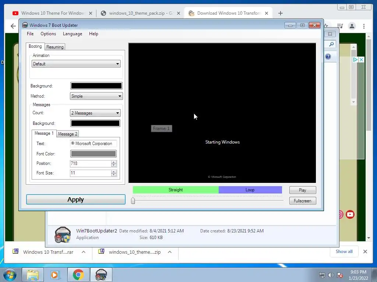Image resolution: width=377 pixels, height=282 pixels.
Task: Expand the Animation Default dropdown
Action: click(x=76, y=64)
